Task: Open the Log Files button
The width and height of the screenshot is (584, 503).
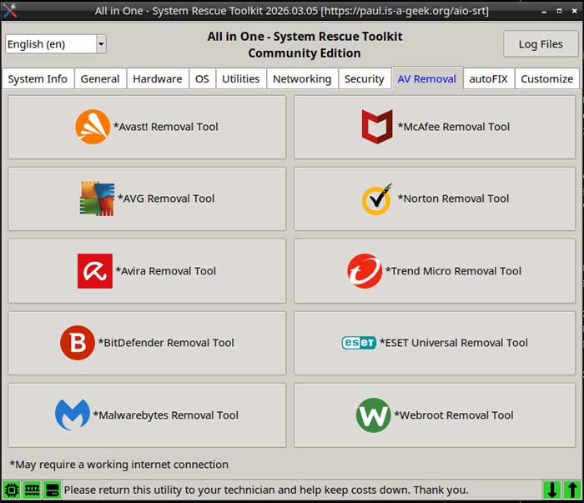Action: (x=541, y=44)
